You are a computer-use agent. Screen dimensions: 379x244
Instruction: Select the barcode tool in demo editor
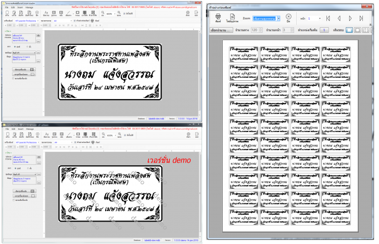point(85,135)
